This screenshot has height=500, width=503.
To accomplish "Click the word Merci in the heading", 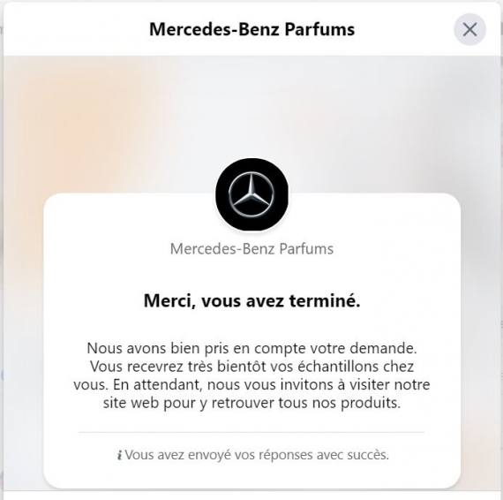I will coord(169,301).
